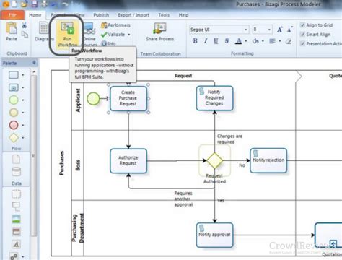342x260 pixels.
Task: Open the font size dropdown
Action: (269, 30)
